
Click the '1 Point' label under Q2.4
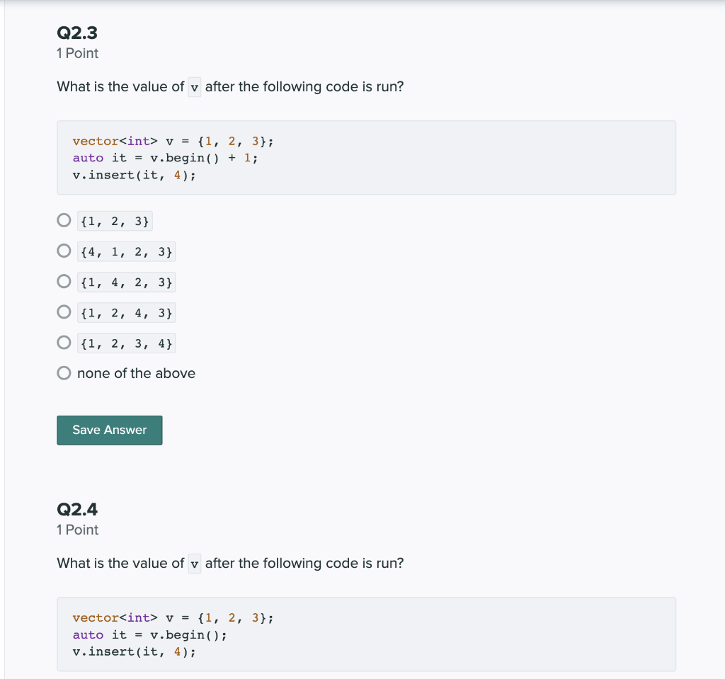(x=78, y=530)
